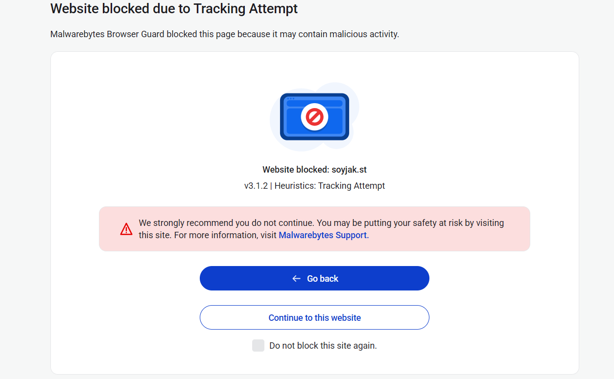Enable 'Do not block this site again' checkbox
This screenshot has height=379, width=614.
pos(258,345)
